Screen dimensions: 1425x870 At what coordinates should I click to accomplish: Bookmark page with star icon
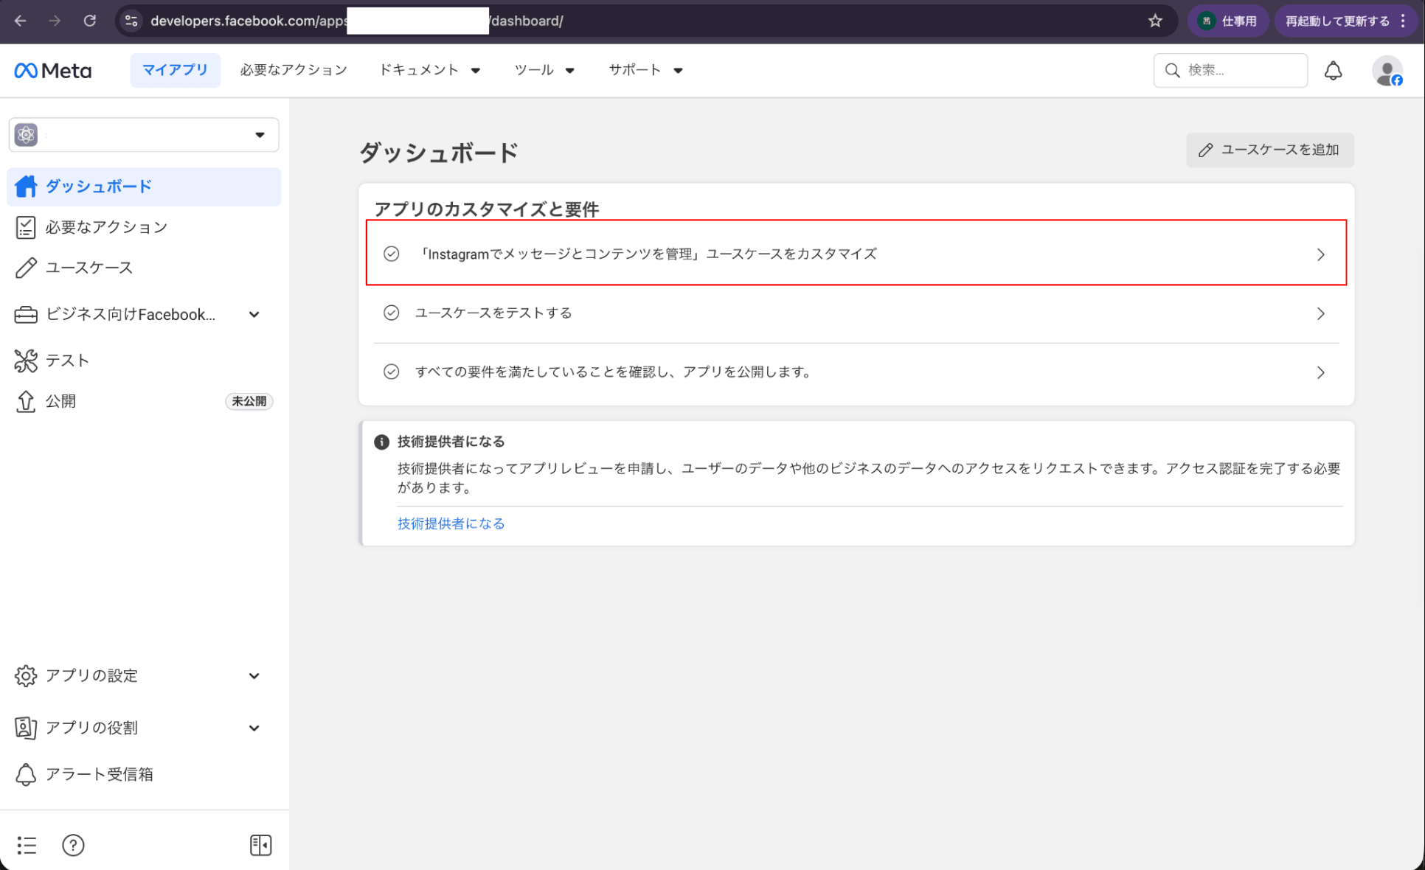(x=1155, y=21)
